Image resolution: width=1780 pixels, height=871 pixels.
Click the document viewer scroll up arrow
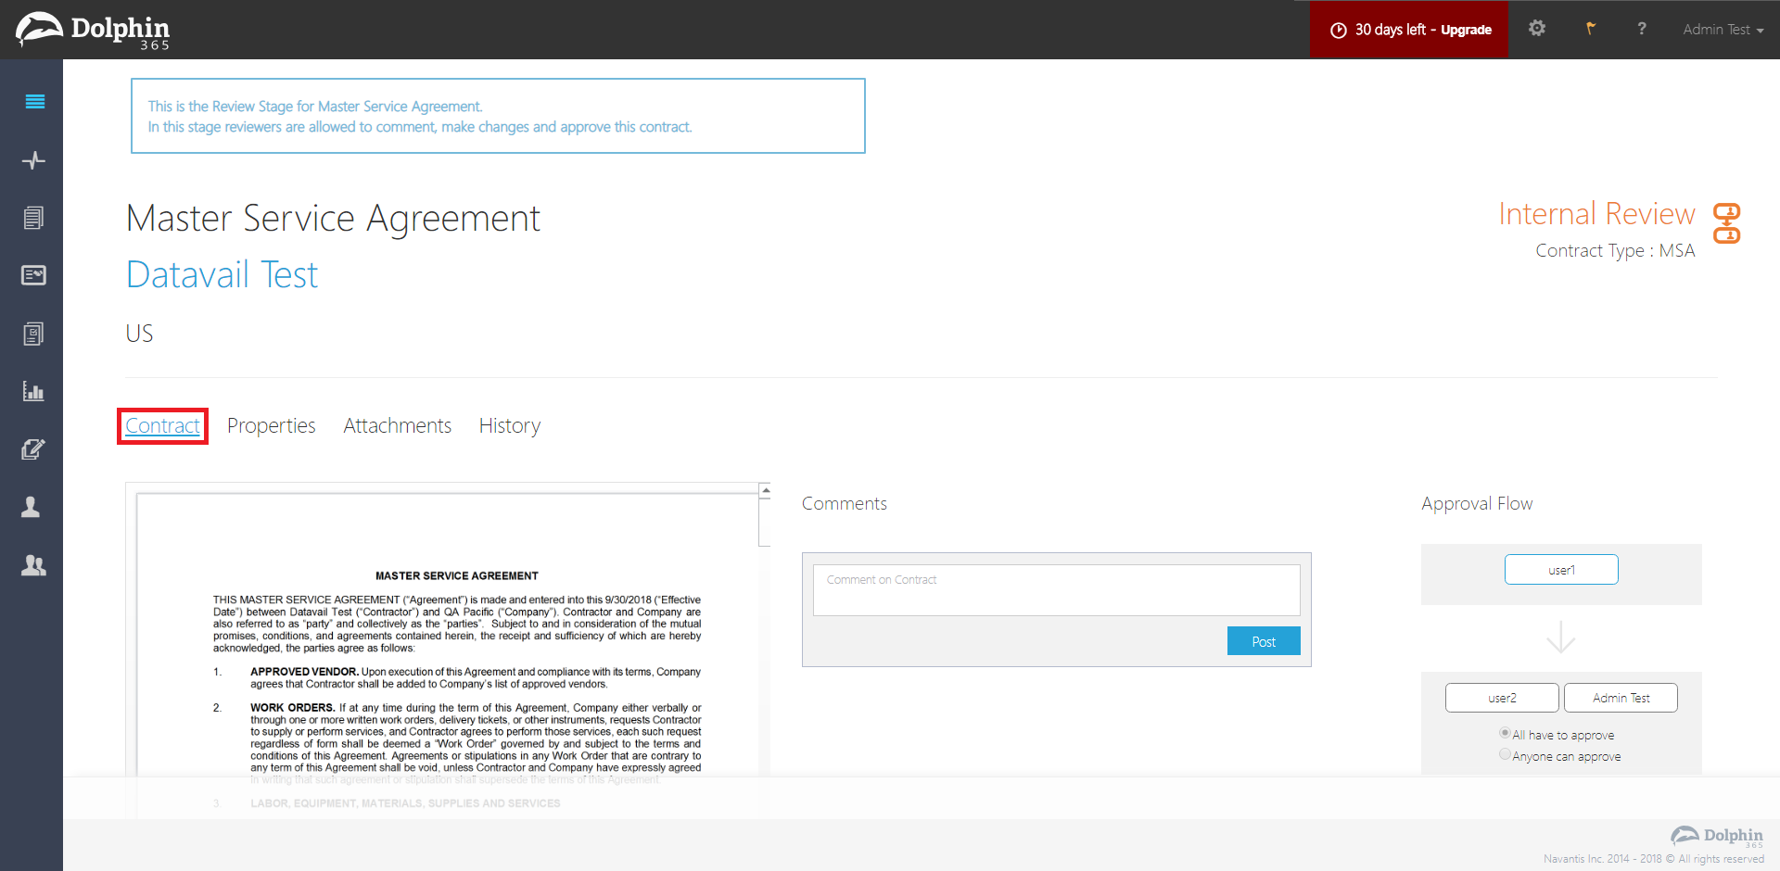coord(765,490)
